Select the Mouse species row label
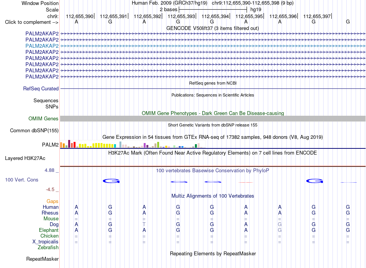 point(51,219)
